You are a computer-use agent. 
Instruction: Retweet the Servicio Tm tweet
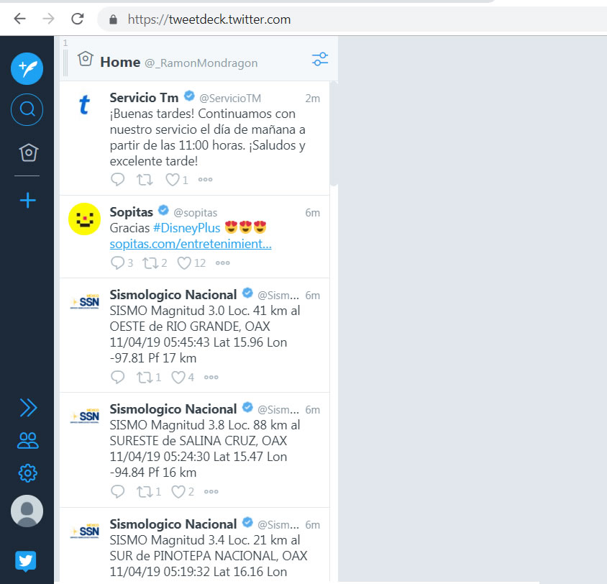coord(145,180)
